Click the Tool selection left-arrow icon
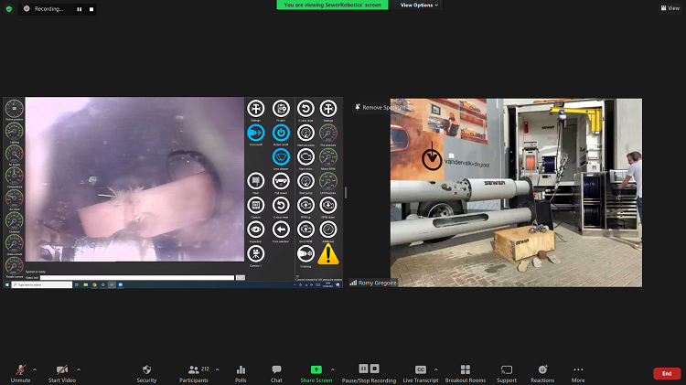This screenshot has width=686, height=385. tap(281, 230)
